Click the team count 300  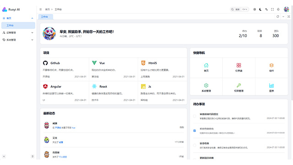pos(276,36)
